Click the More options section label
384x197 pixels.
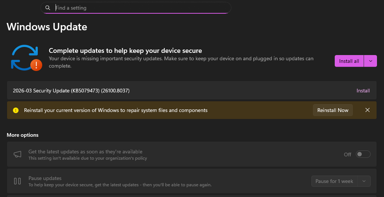(x=23, y=135)
